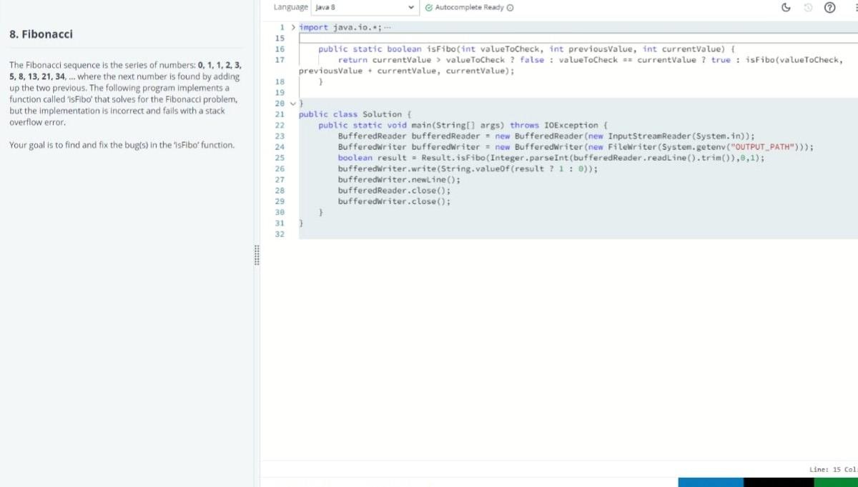Click line number 32 in the gutter
The width and height of the screenshot is (858, 487).
pyautogui.click(x=280, y=234)
